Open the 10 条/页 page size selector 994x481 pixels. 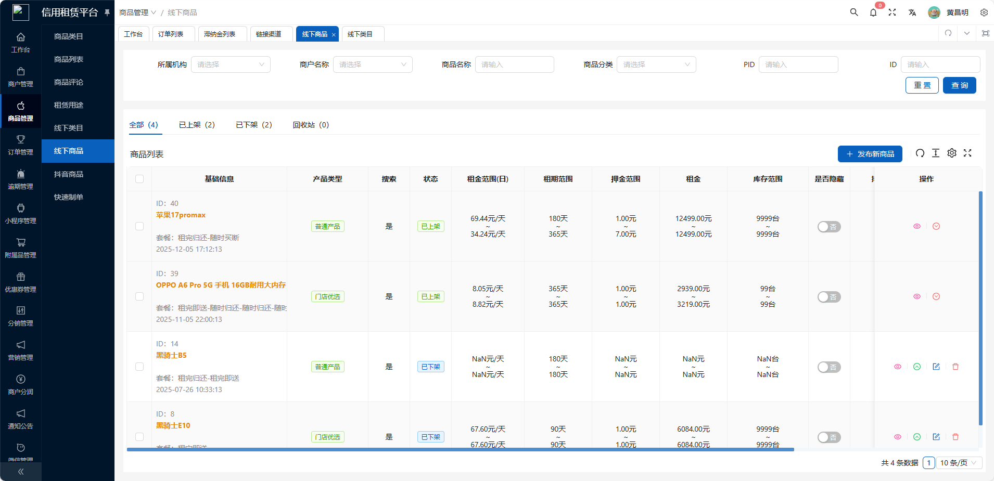click(958, 463)
